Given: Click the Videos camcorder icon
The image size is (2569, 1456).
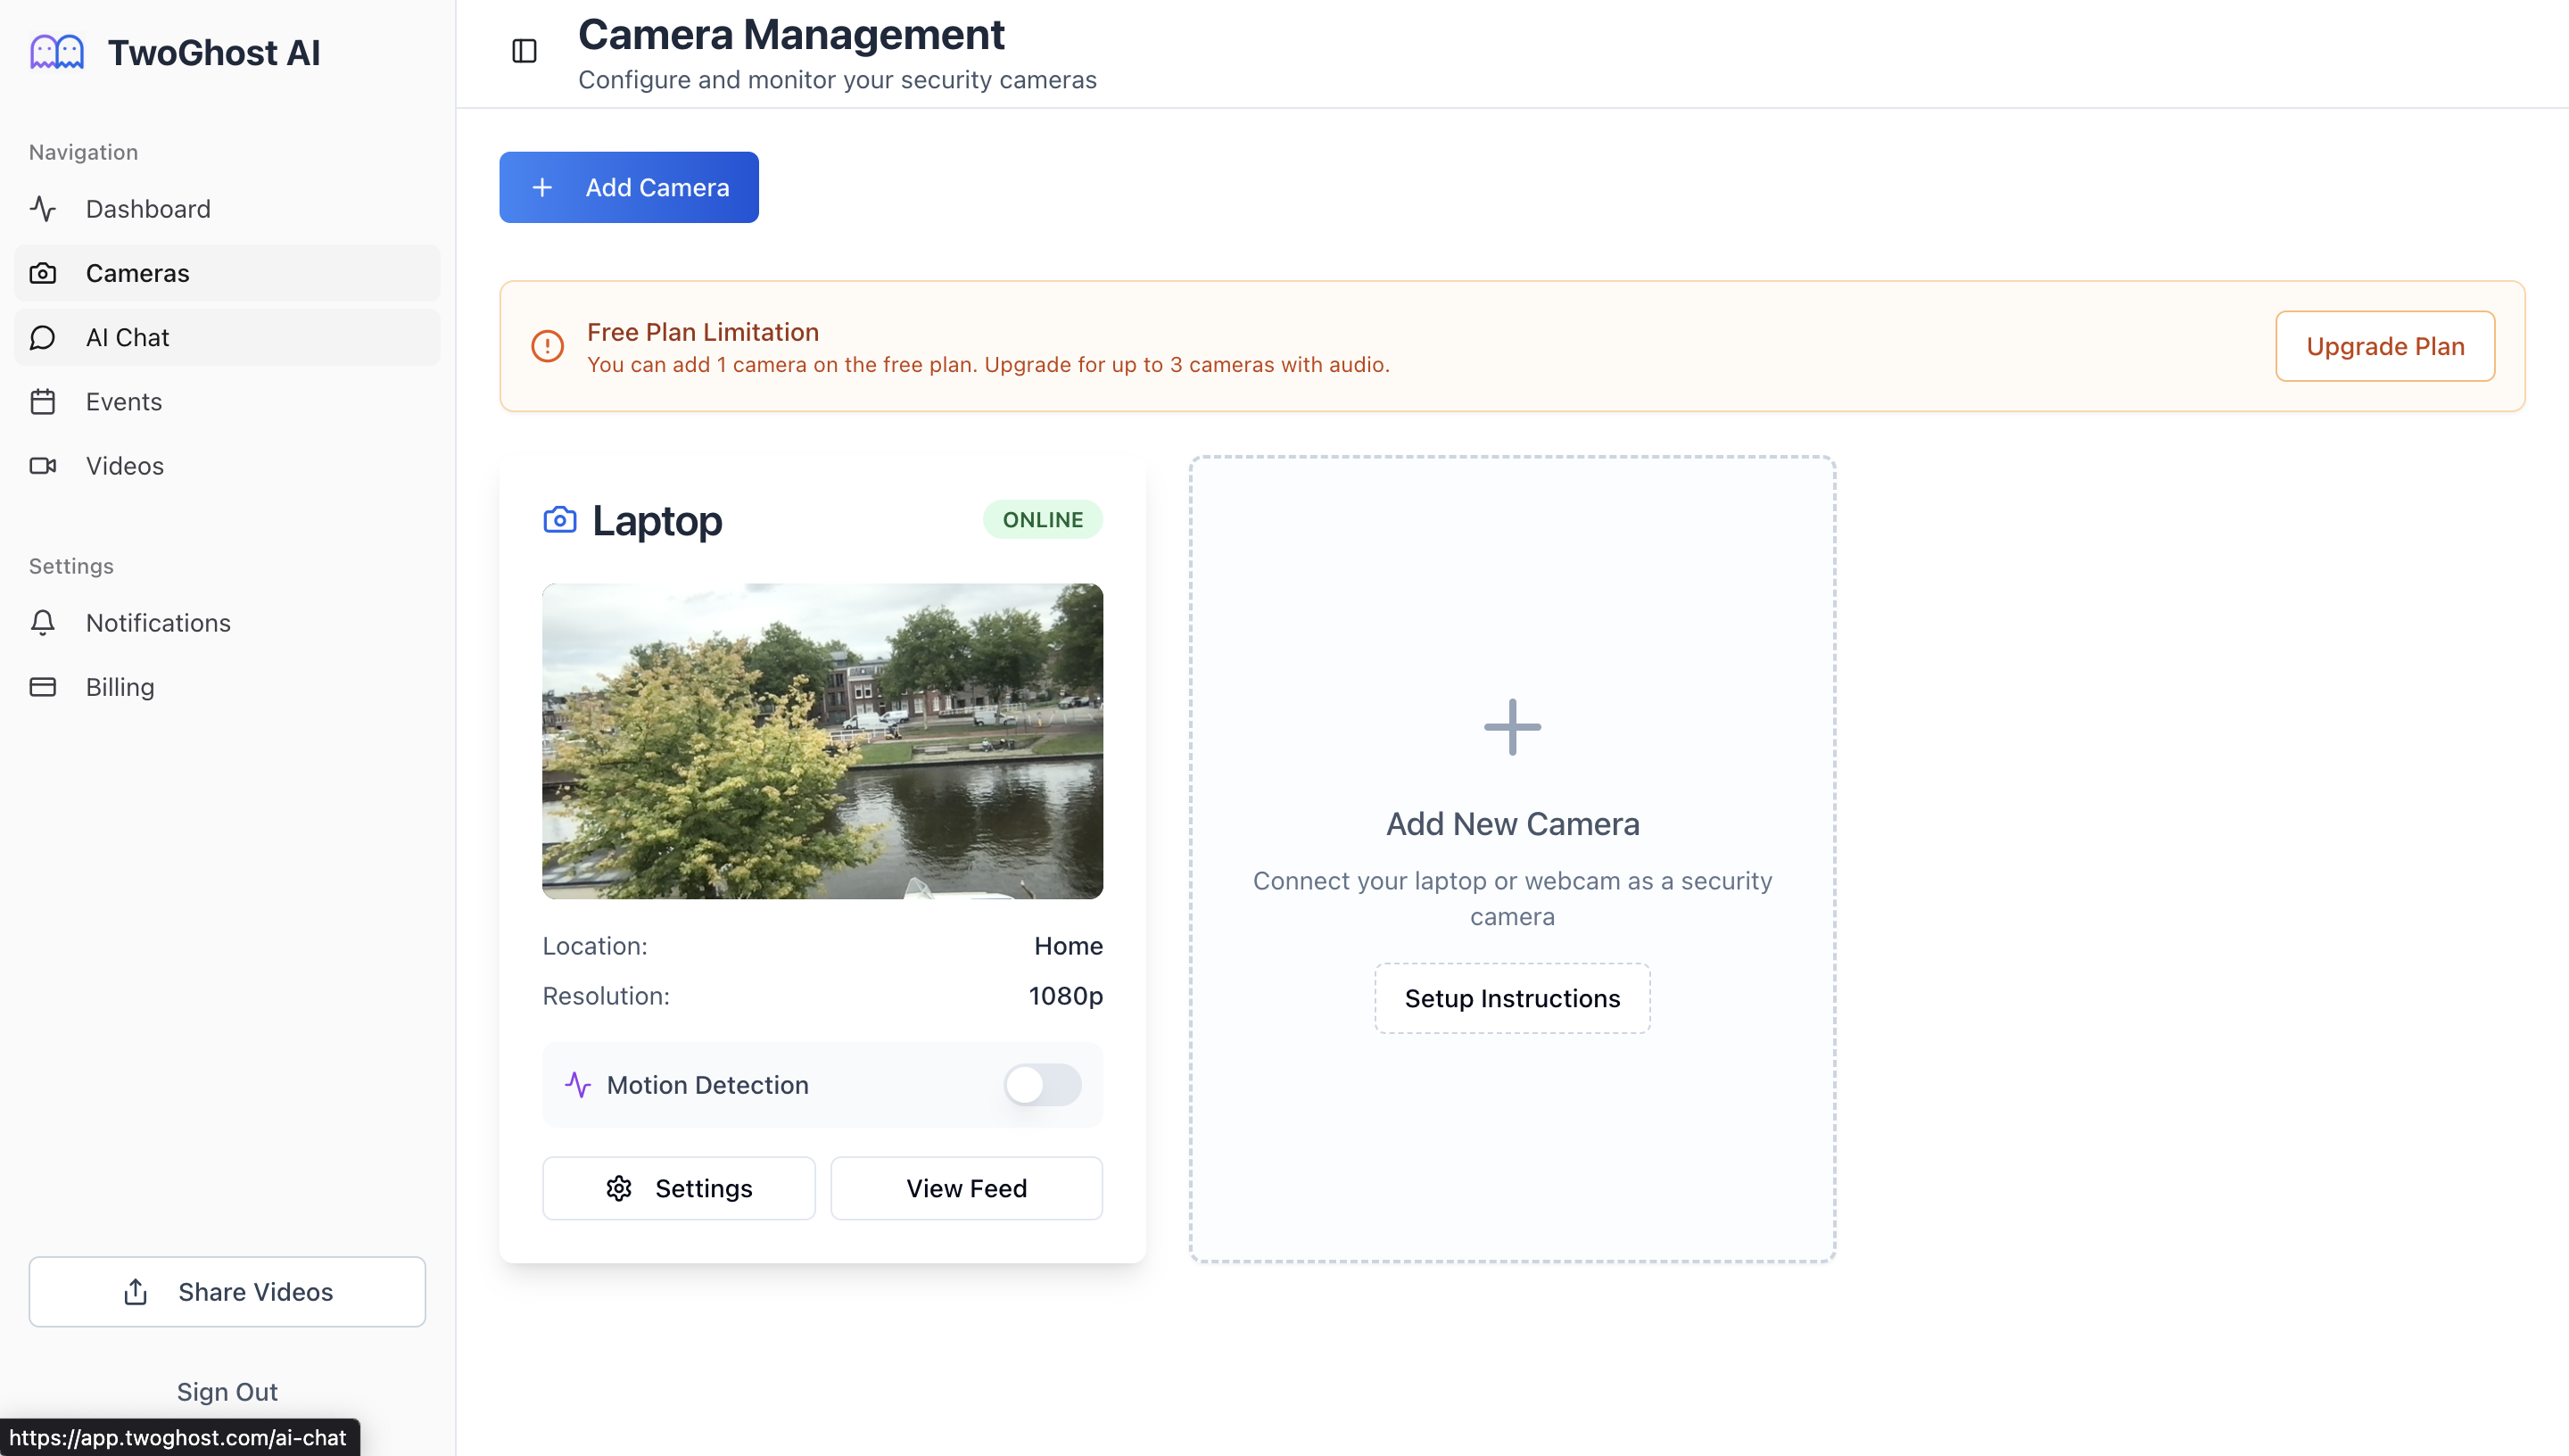Looking at the screenshot, I should coord(43,466).
